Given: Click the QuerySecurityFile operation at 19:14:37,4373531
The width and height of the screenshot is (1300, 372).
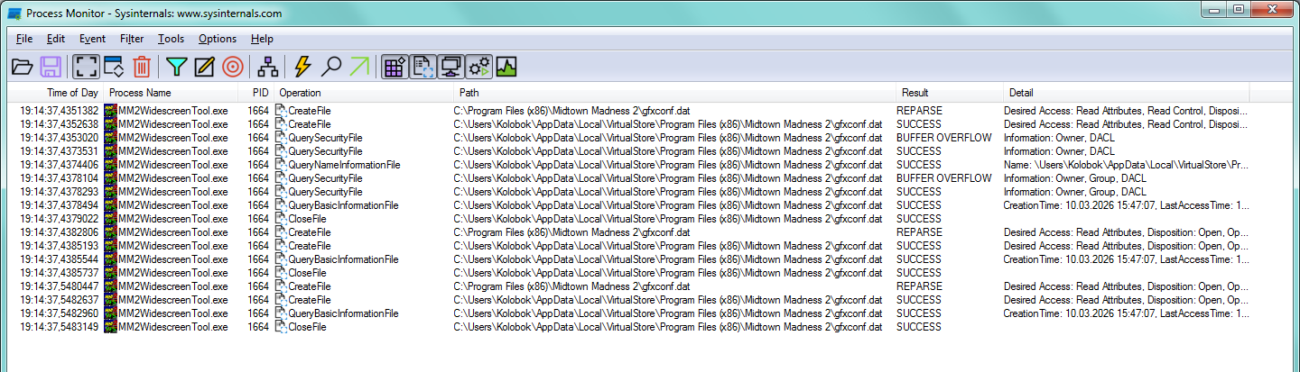Looking at the screenshot, I should (x=325, y=151).
